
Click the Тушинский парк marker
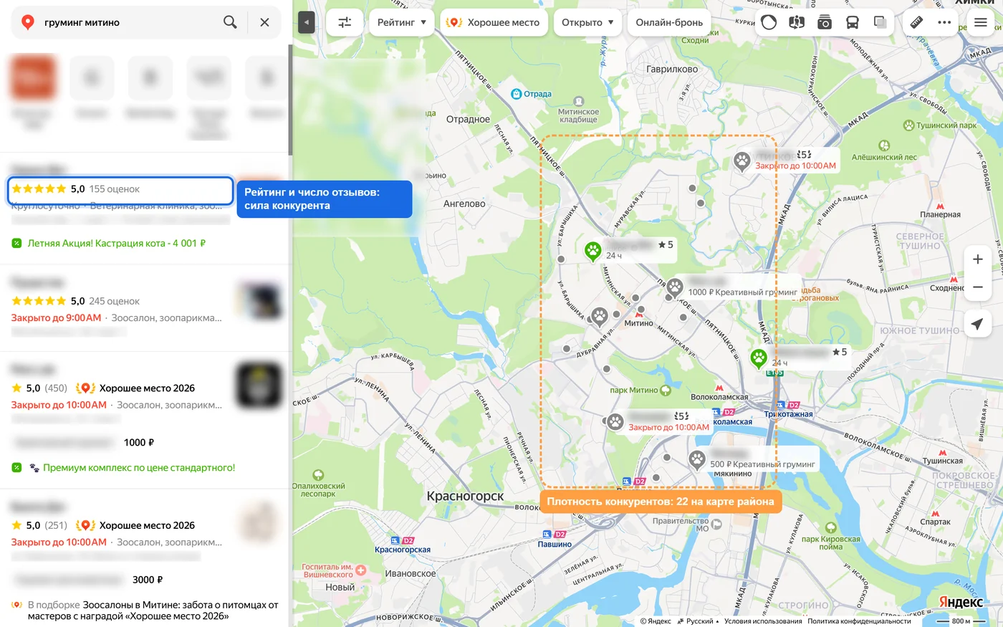[908, 125]
